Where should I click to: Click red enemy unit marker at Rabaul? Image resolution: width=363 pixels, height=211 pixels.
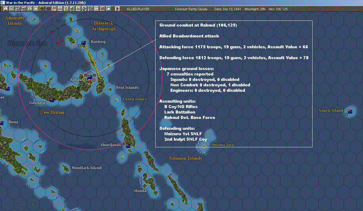pyautogui.click(x=94, y=80)
